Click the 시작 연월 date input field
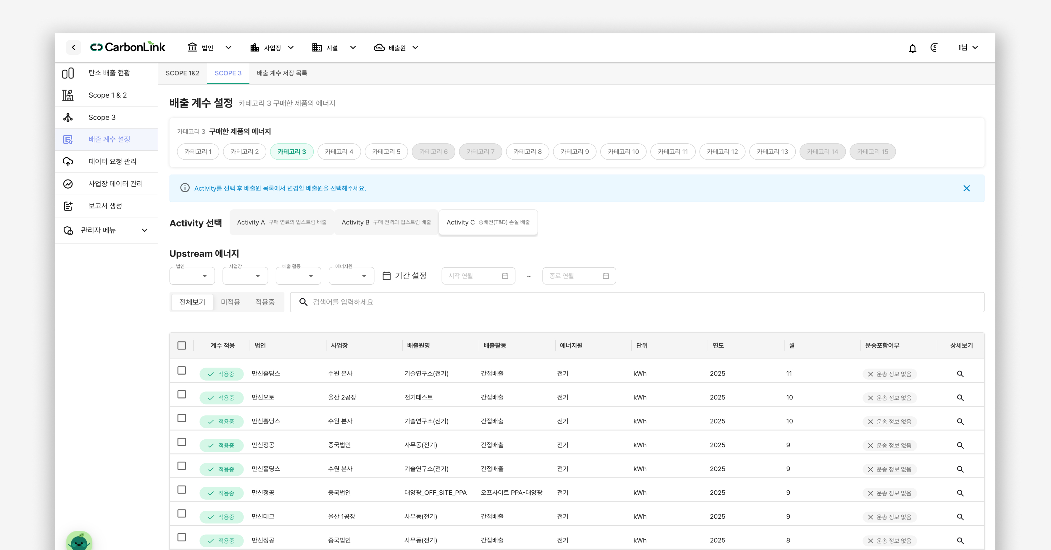 (478, 276)
